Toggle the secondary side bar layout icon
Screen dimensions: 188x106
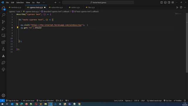(x=169, y=2)
